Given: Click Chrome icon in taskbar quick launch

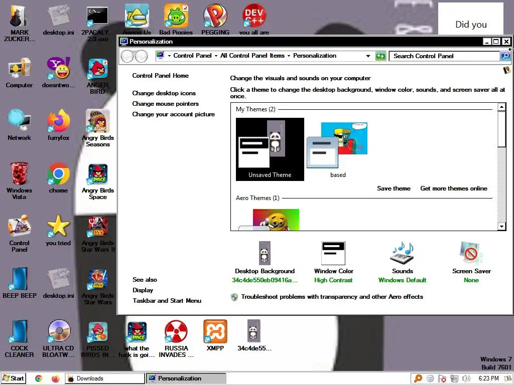Looking at the screenshot, I should tap(39, 378).
